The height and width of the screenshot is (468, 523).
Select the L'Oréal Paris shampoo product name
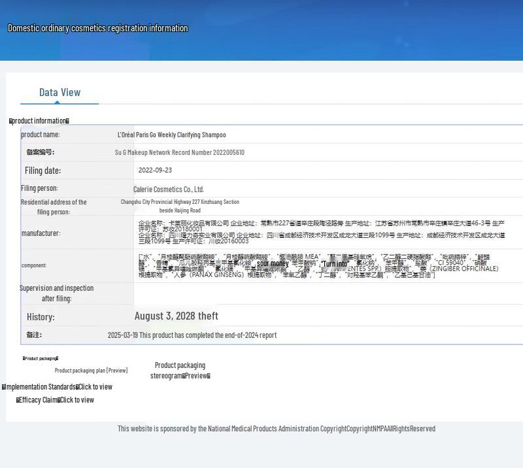(x=171, y=135)
